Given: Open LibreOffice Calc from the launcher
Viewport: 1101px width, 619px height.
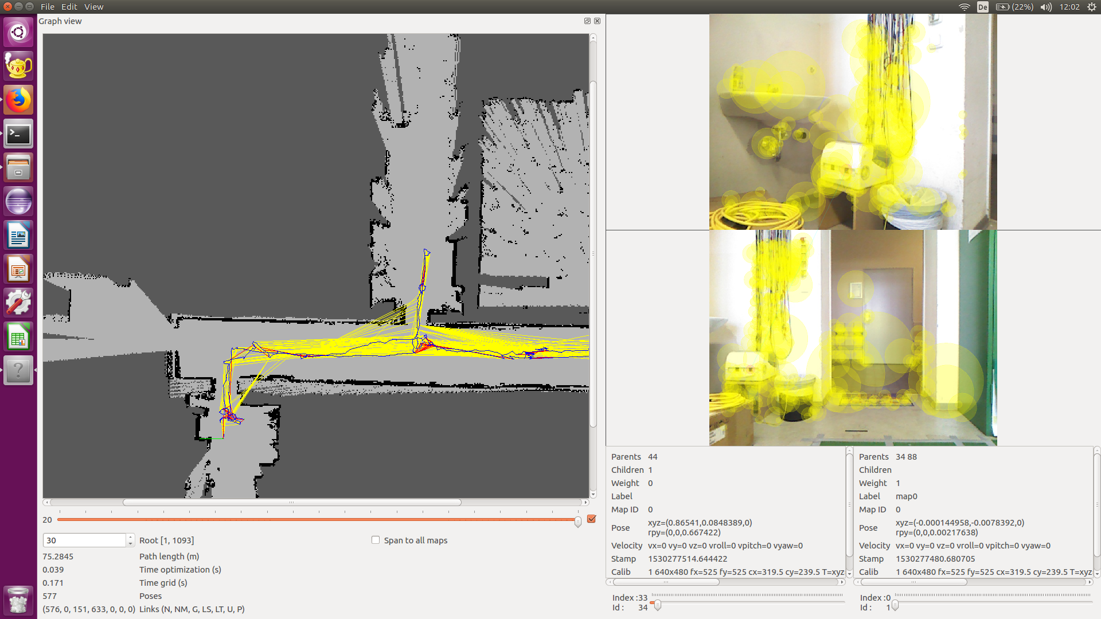Looking at the screenshot, I should pyautogui.click(x=18, y=337).
